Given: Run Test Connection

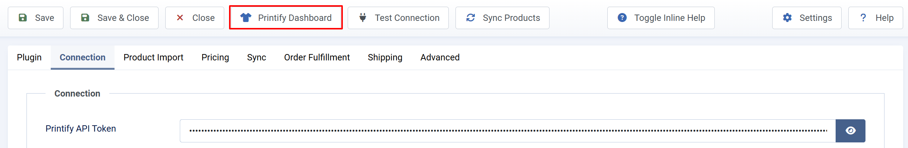Looking at the screenshot, I should tap(398, 18).
